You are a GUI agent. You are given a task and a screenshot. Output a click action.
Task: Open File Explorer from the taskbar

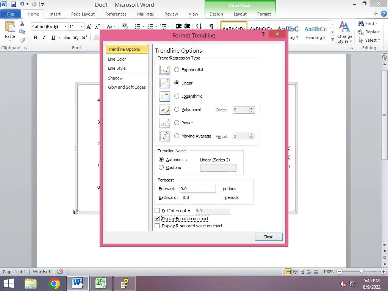pos(31,283)
